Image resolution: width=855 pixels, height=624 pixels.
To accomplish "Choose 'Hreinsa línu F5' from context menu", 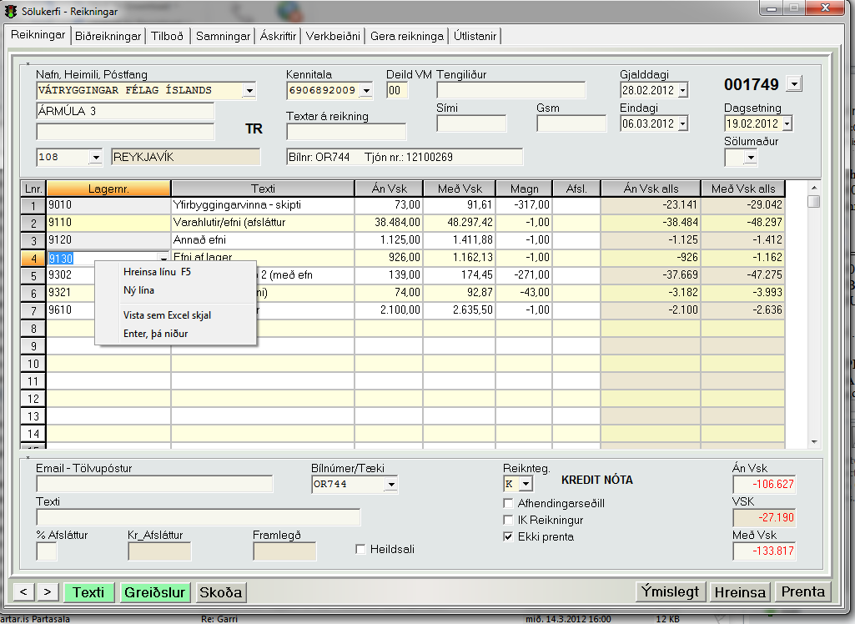I will pos(158,272).
